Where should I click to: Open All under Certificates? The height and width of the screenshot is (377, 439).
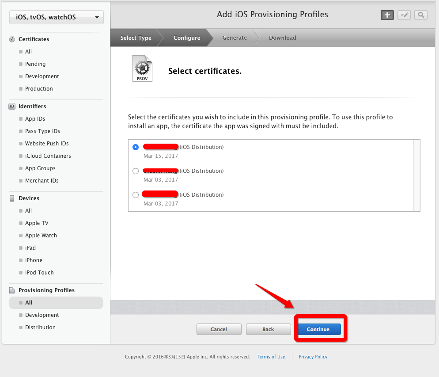pos(28,52)
